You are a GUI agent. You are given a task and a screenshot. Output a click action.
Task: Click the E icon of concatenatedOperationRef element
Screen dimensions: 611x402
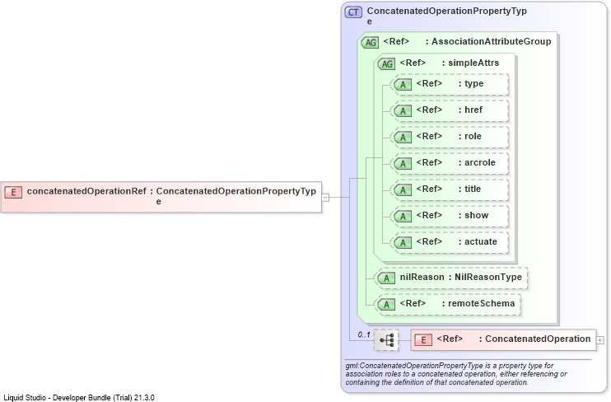(13, 192)
